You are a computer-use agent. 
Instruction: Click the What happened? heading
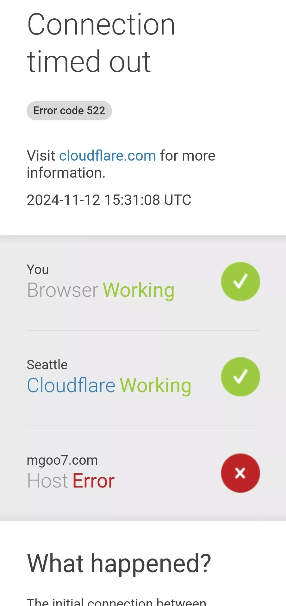tap(119, 563)
